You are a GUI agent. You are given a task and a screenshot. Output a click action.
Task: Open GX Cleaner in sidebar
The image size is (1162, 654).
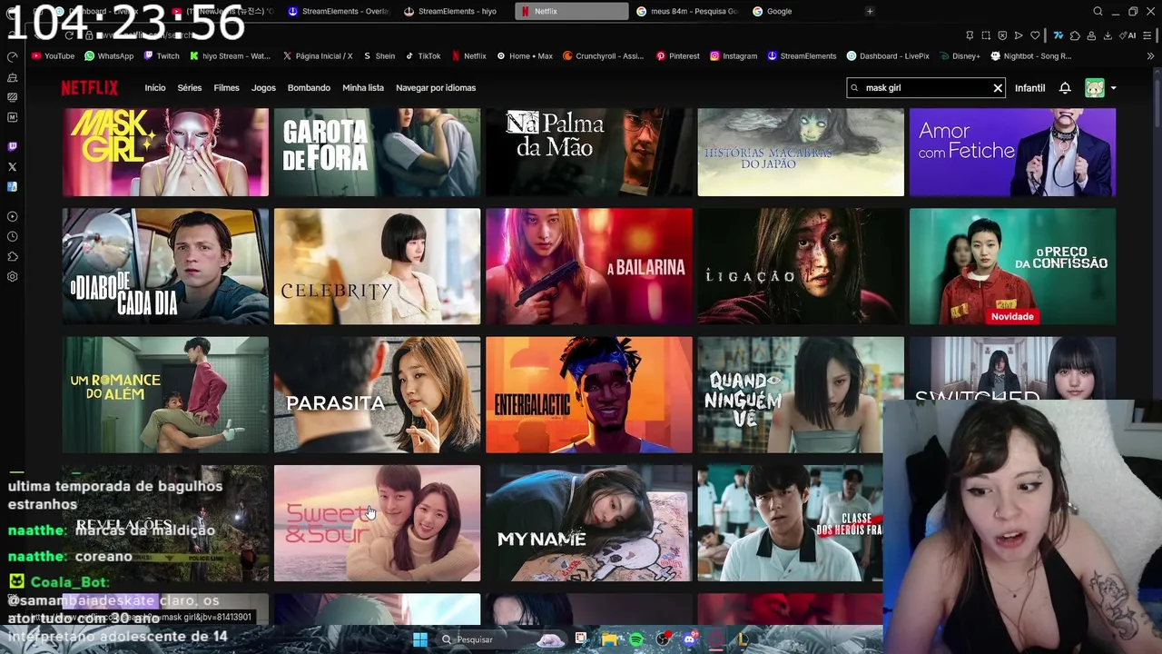tap(12, 77)
